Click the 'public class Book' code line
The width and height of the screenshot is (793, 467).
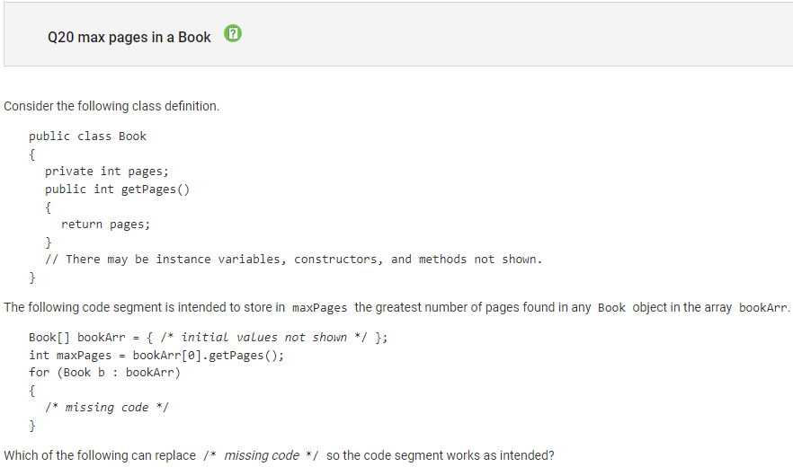87,137
